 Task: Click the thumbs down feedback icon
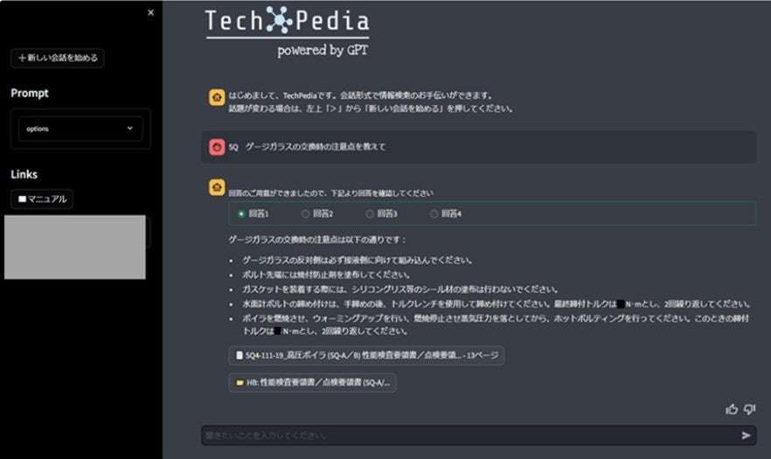pos(749,408)
